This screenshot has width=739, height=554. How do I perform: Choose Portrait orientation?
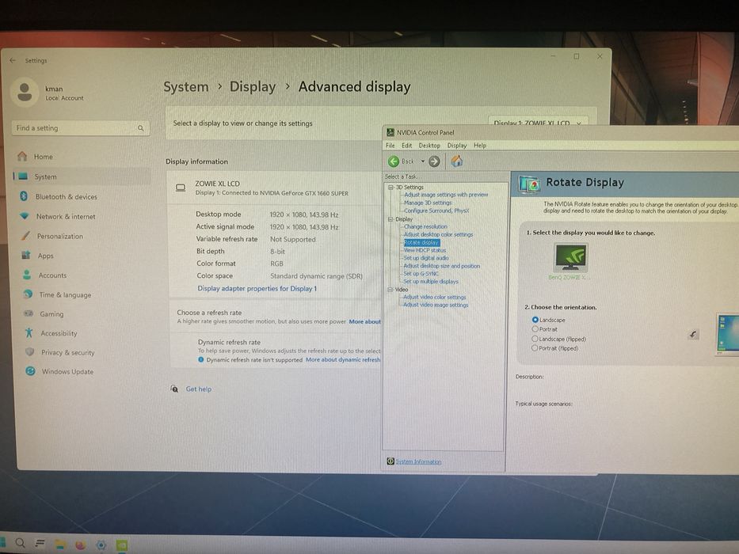coord(535,329)
